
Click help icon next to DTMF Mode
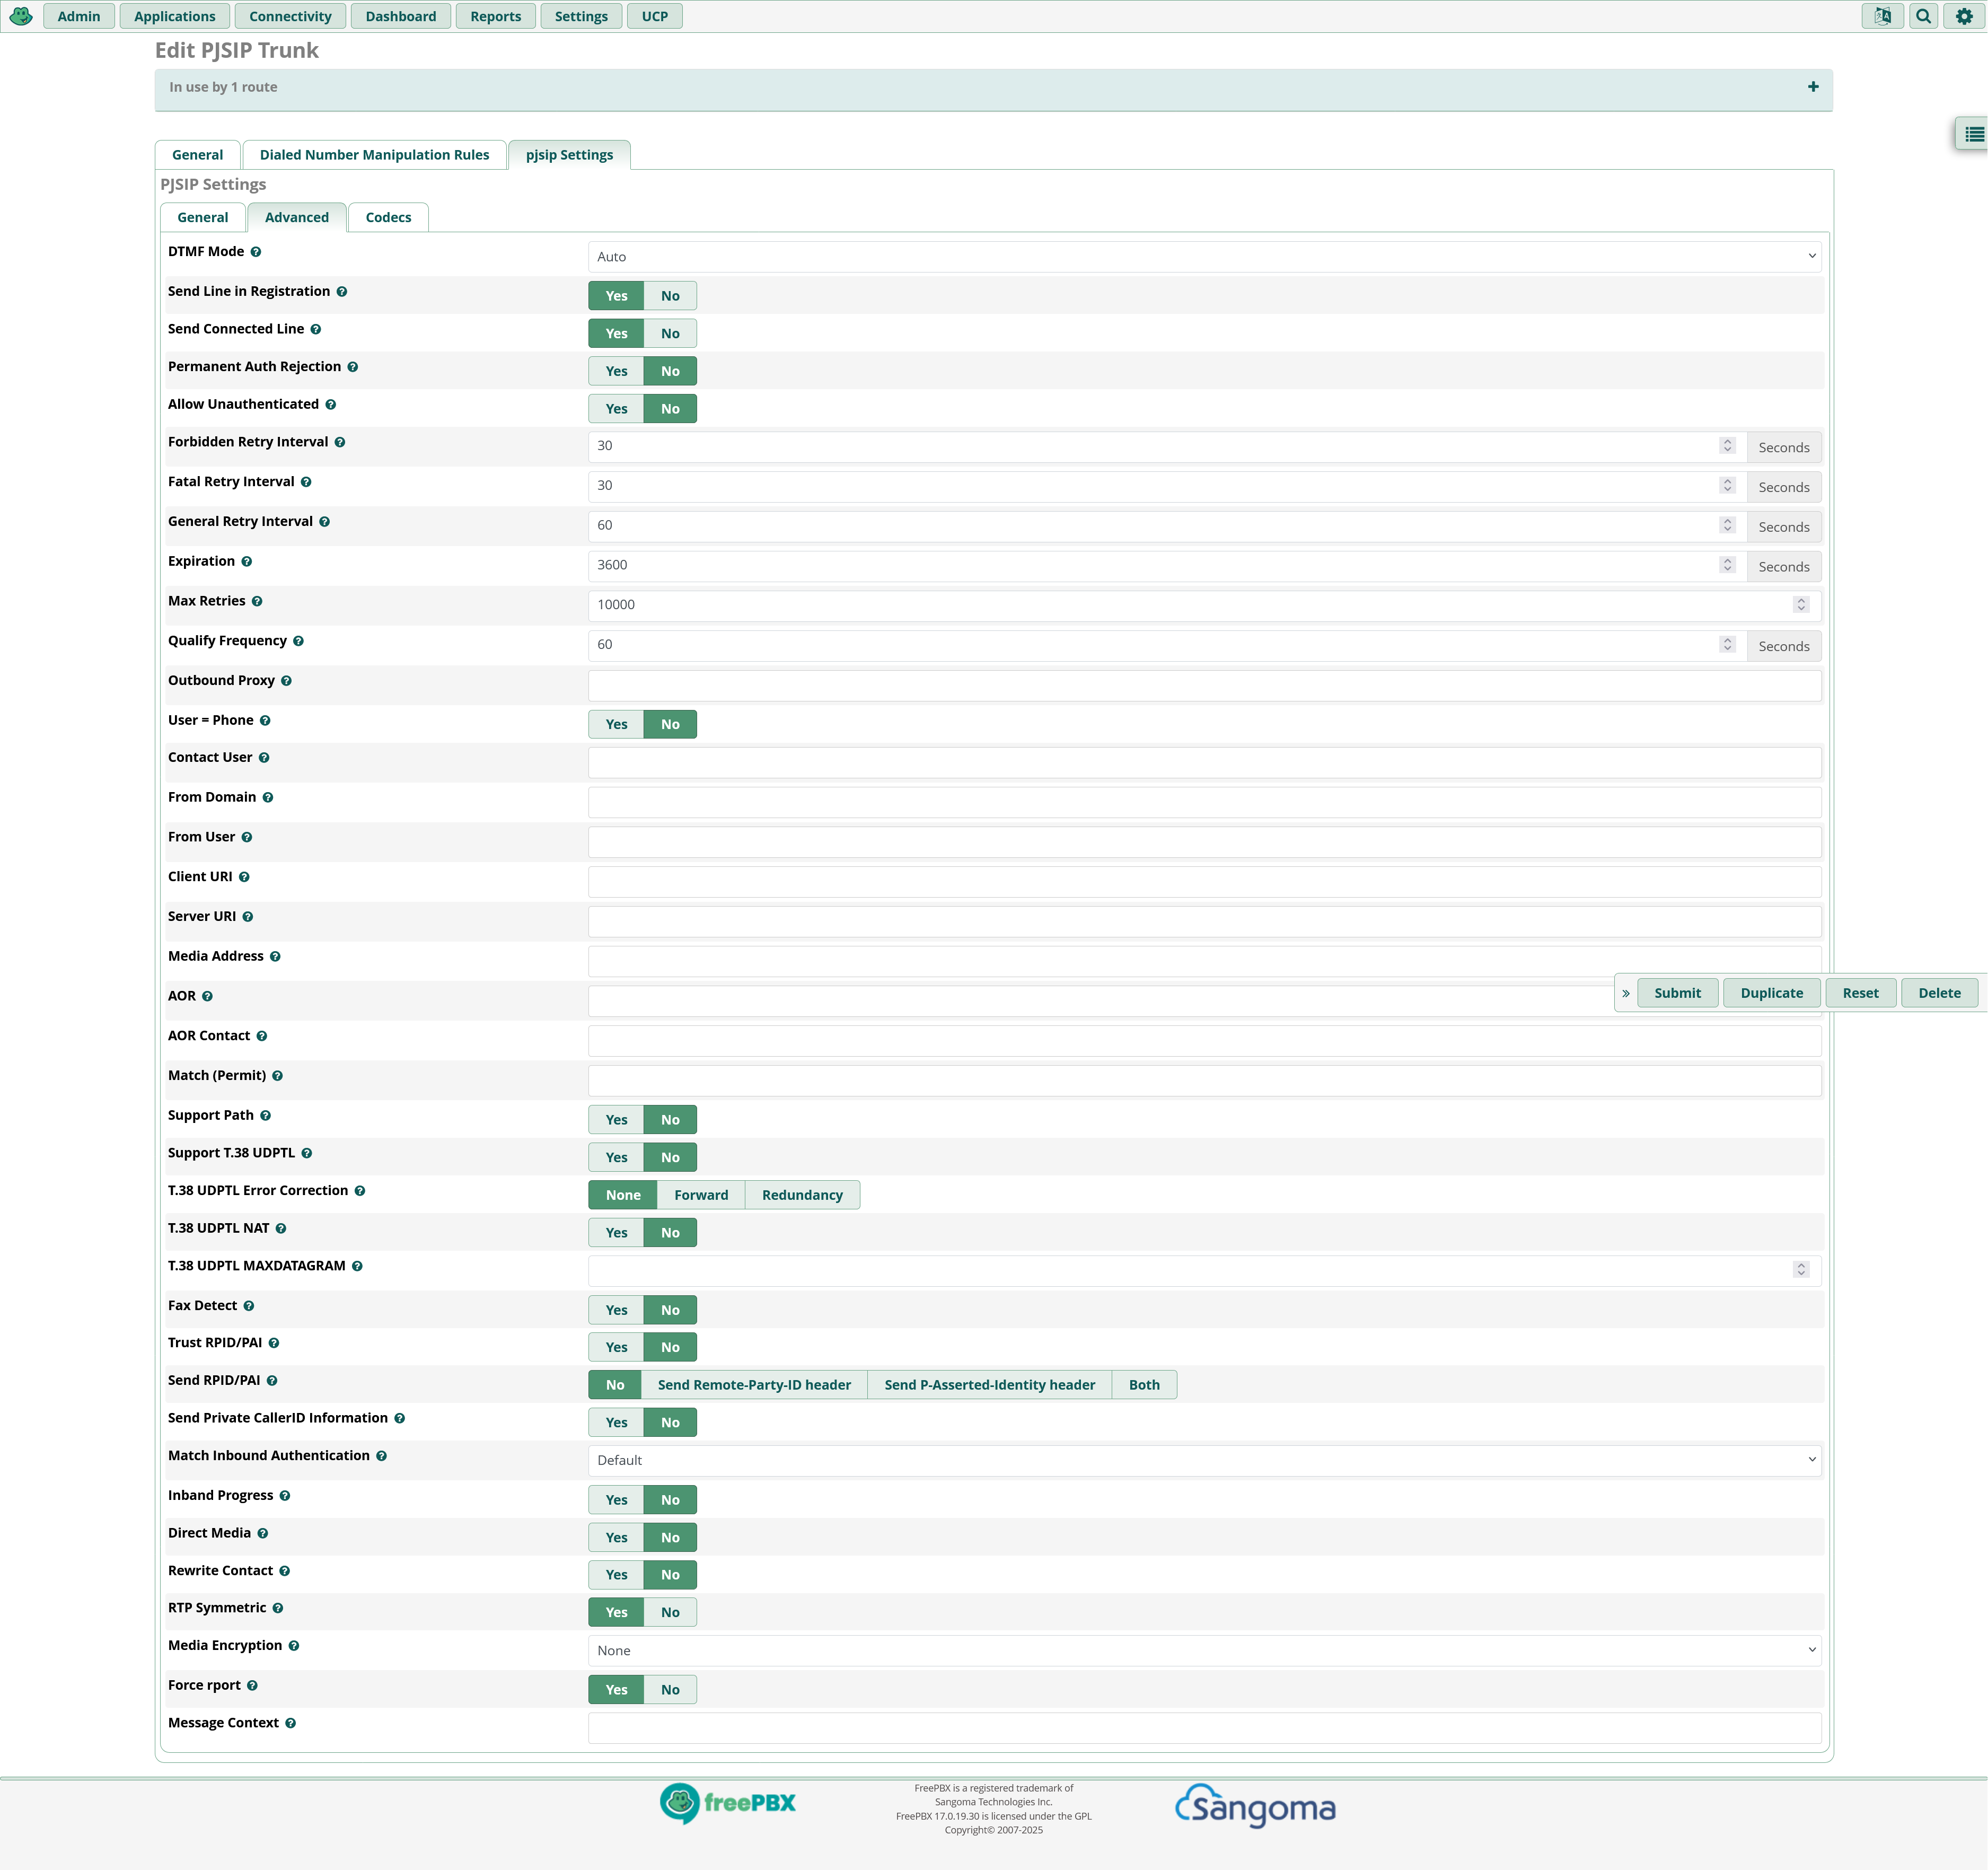(256, 252)
